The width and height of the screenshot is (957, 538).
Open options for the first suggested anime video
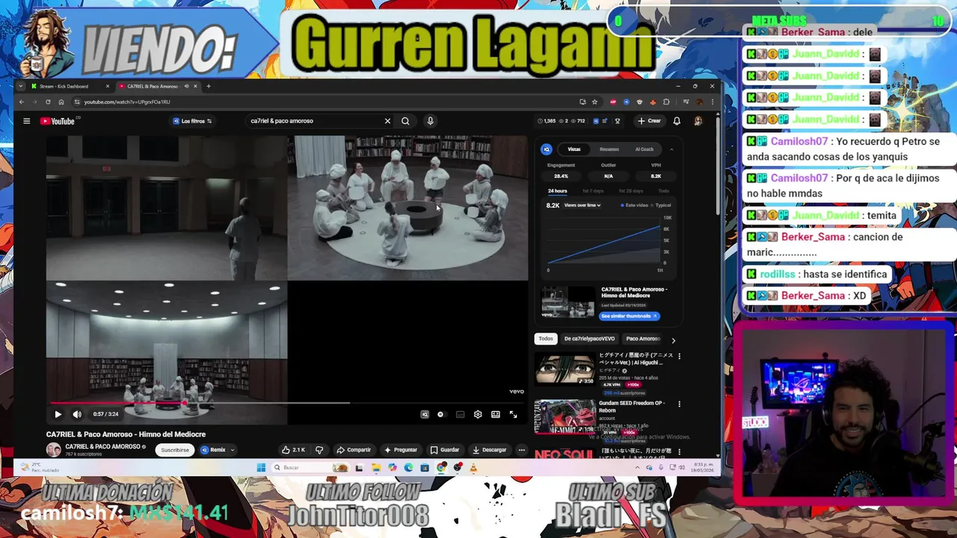pyautogui.click(x=679, y=356)
